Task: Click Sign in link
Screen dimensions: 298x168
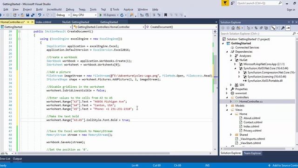Action: [x=291, y=9]
